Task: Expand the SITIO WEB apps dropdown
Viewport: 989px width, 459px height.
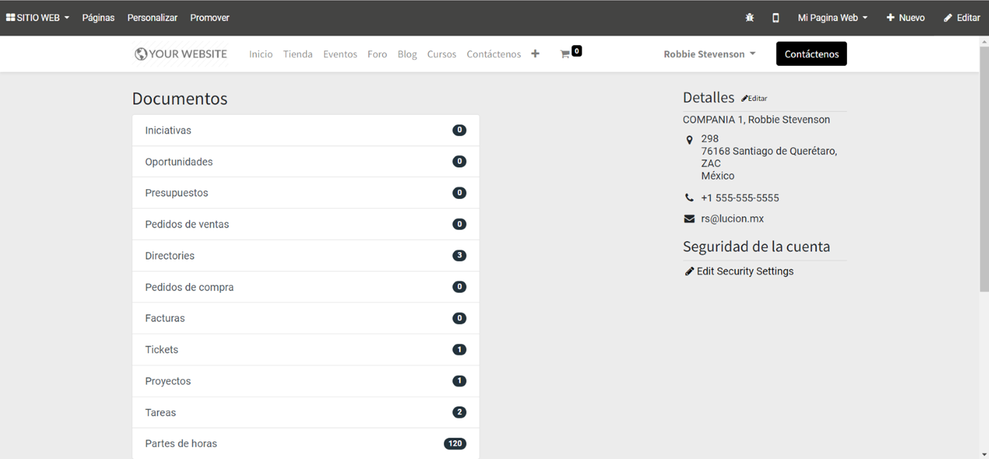Action: tap(37, 18)
